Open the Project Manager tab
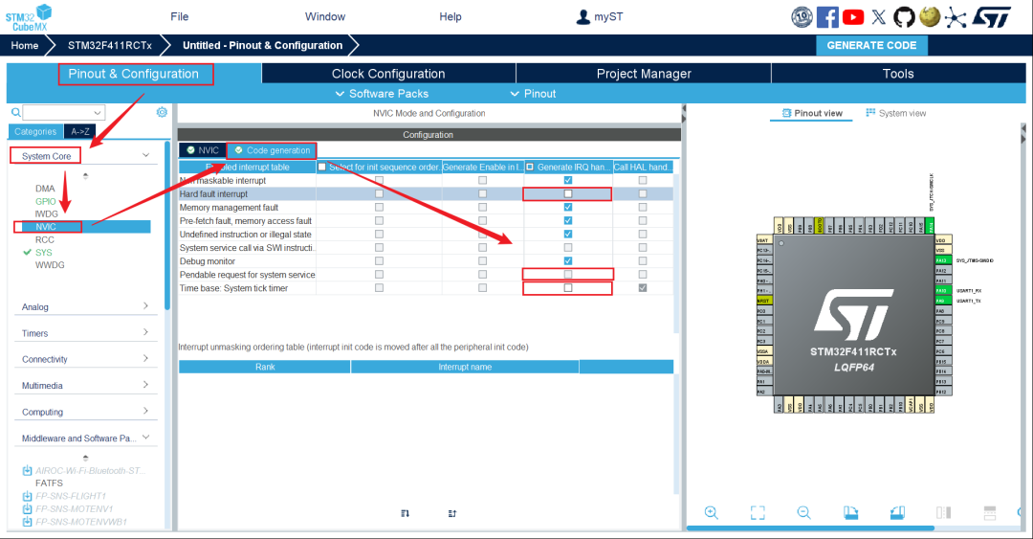This screenshot has height=539, width=1033. [x=644, y=74]
